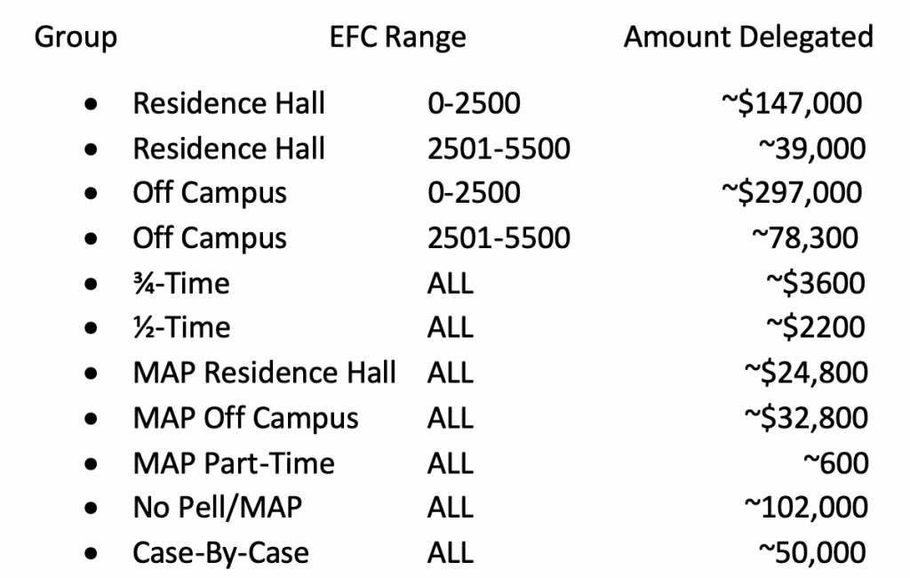The height and width of the screenshot is (578, 910).
Task: Click the Amount Delegated header text
Action: (x=748, y=37)
